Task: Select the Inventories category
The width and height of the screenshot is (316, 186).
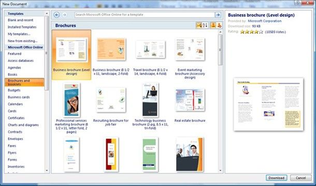Action: pos(16,166)
